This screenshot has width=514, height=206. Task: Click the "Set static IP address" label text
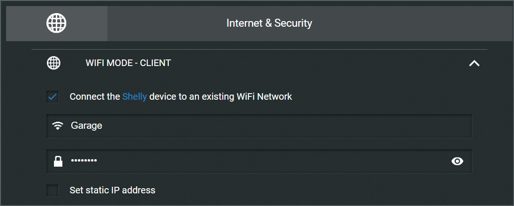(112, 190)
